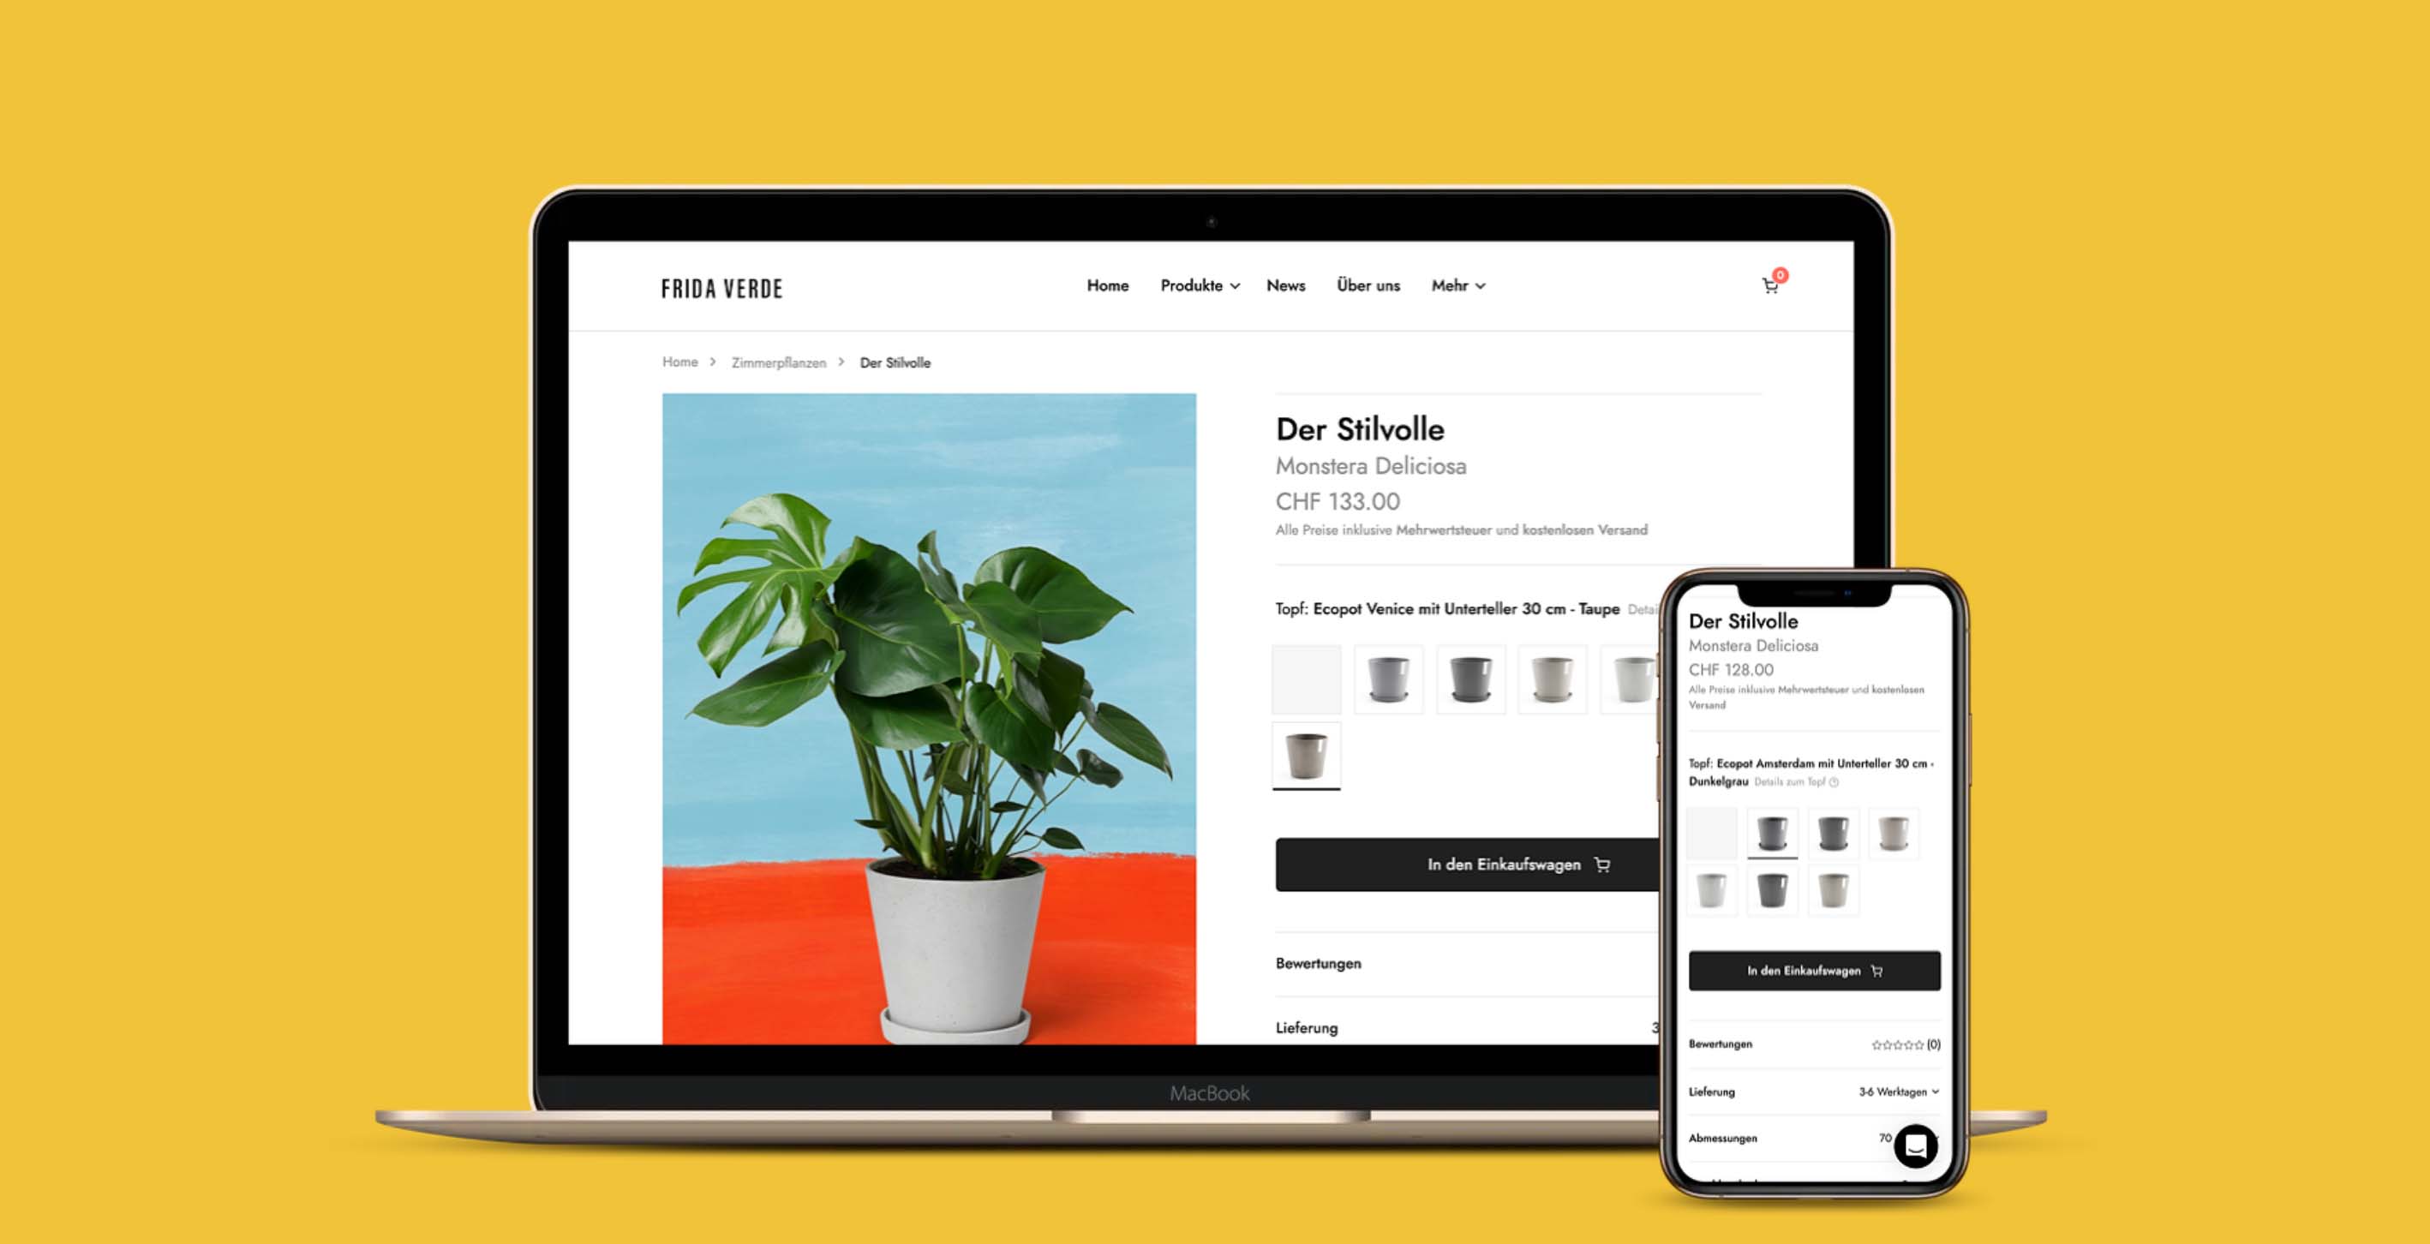This screenshot has width=2430, height=1244.
Task: Click the Home navigation link
Action: (x=1107, y=285)
